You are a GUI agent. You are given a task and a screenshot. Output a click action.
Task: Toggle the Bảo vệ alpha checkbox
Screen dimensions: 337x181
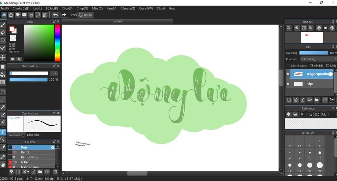click(288, 66)
